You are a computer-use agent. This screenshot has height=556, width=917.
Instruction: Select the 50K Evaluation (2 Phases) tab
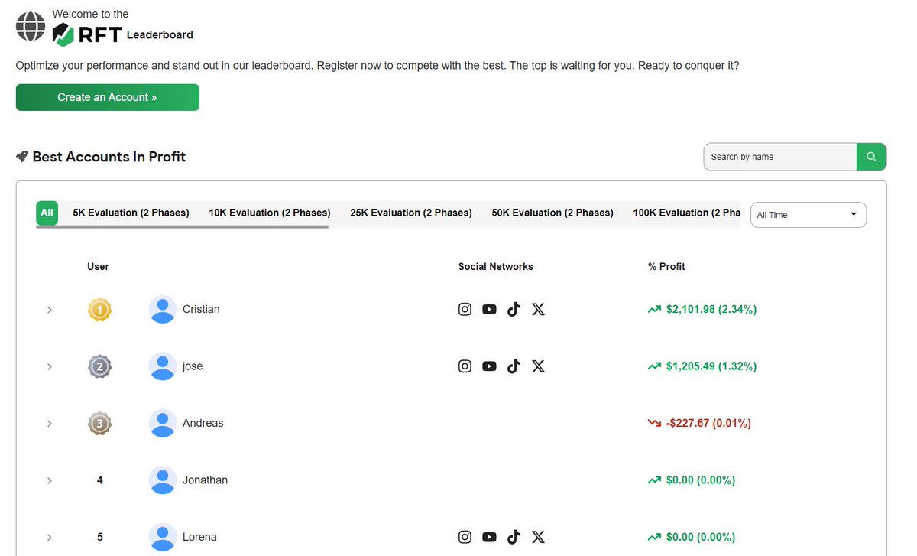coord(552,213)
